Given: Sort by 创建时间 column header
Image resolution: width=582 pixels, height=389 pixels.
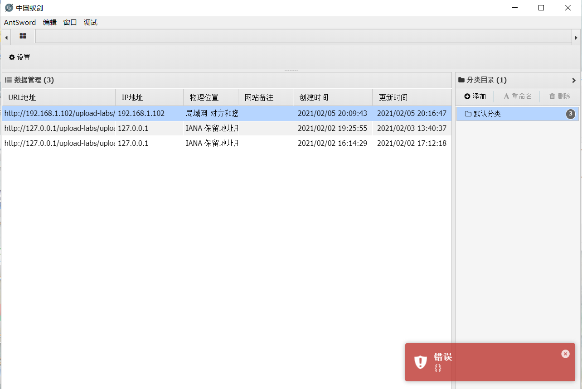Looking at the screenshot, I should (314, 97).
